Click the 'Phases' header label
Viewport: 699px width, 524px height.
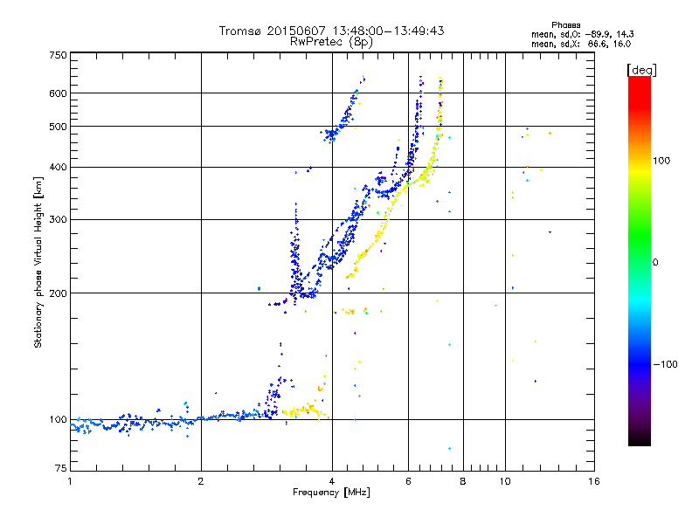coord(565,25)
